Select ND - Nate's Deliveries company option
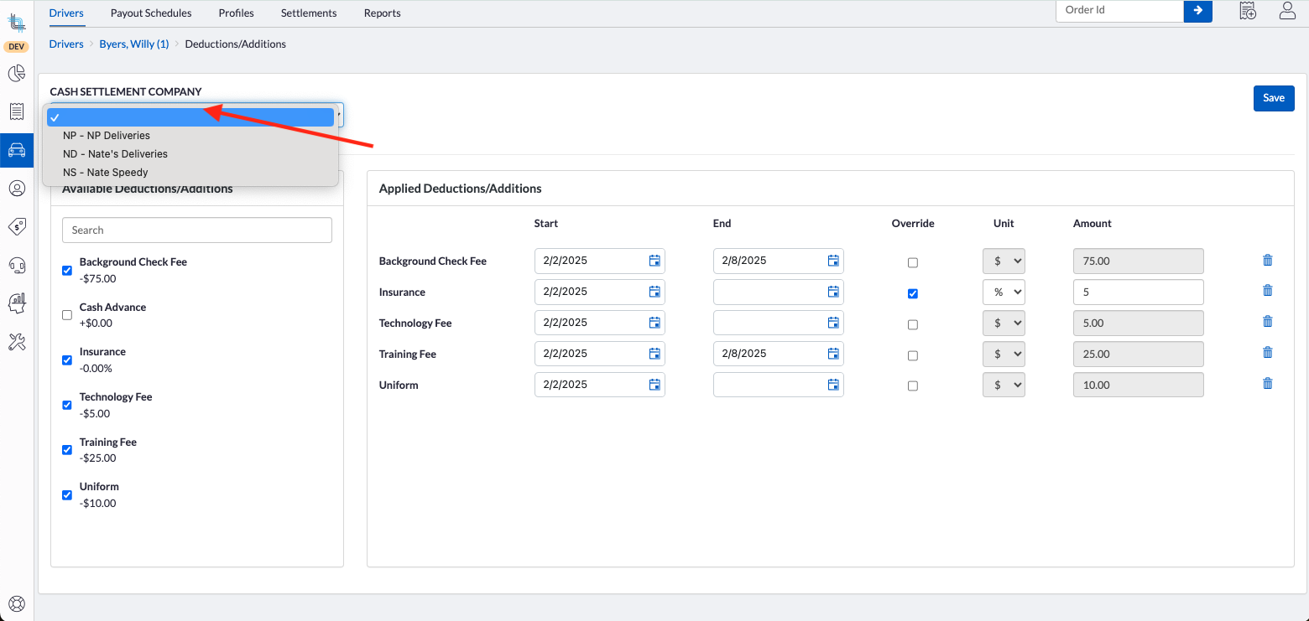This screenshot has width=1309, height=621. (190, 154)
